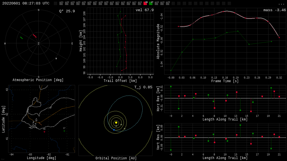Click the N compass label on polar plot
The height and width of the screenshot is (161, 287).
click(38, 10)
